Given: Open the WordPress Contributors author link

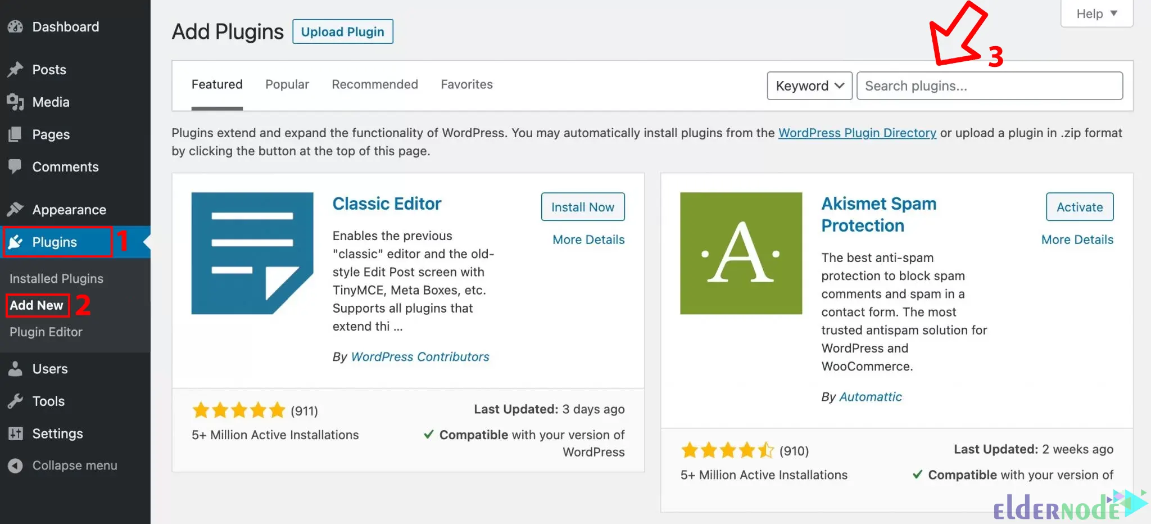Looking at the screenshot, I should pyautogui.click(x=420, y=356).
